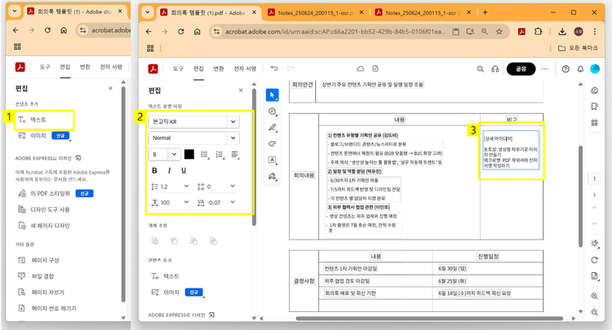Open 전자 서명 menu in left window

click(111, 67)
